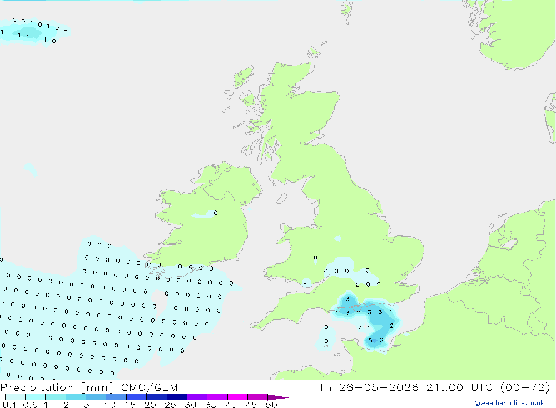Select the 5–10 mm legend color swatch
The height and width of the screenshot is (408, 556).
coord(96,397)
